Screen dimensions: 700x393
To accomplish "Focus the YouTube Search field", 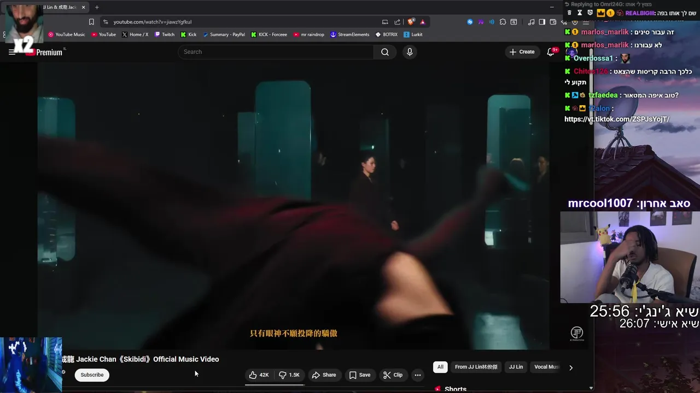I will click(276, 52).
